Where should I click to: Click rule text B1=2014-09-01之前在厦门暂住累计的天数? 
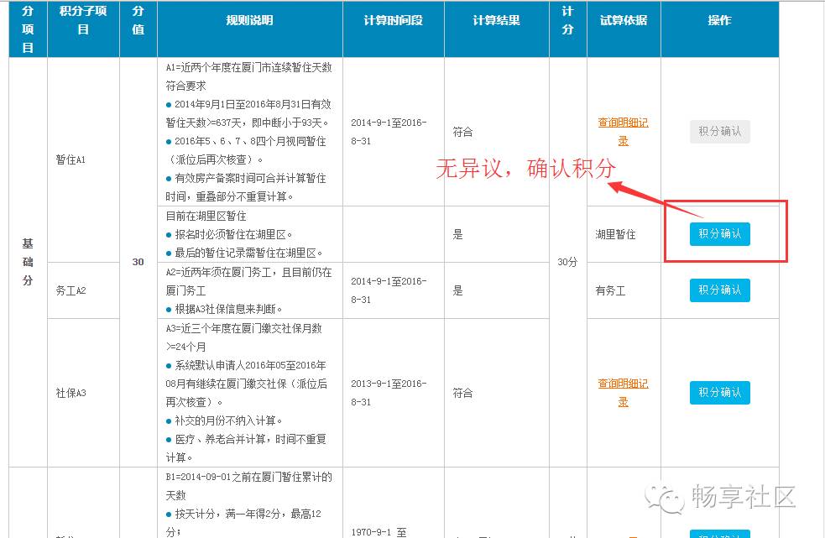(x=249, y=486)
